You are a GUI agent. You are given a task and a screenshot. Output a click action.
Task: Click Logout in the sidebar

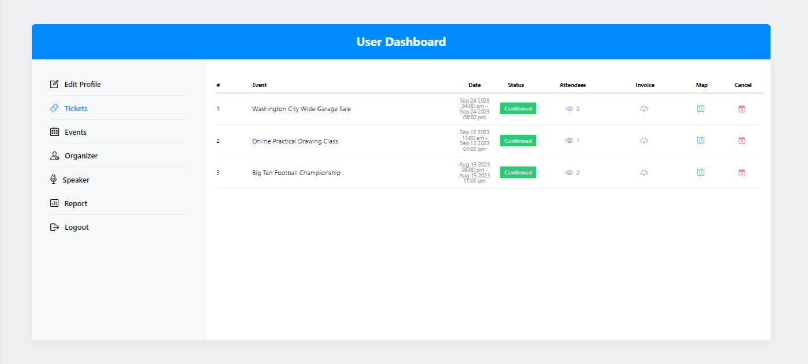click(x=76, y=227)
